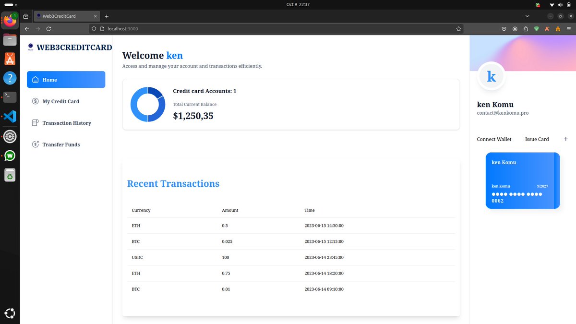Click the Connect Wallet button
The image size is (576, 324).
[x=494, y=139]
